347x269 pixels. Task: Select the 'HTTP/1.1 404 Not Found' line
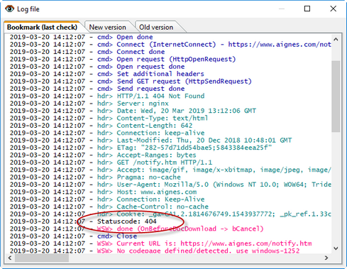(x=107, y=96)
